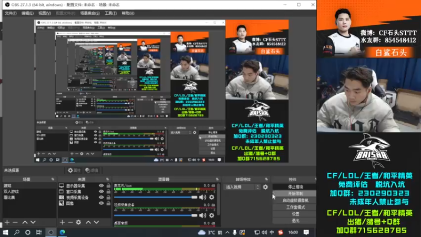Open the 视图(V) menu
421x237 pixels.
[x=44, y=13]
